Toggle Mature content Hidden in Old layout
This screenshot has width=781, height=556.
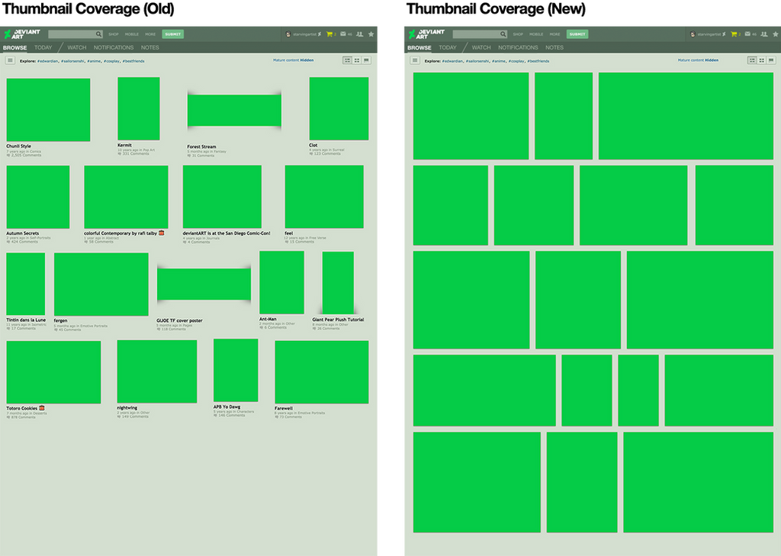[x=294, y=59]
